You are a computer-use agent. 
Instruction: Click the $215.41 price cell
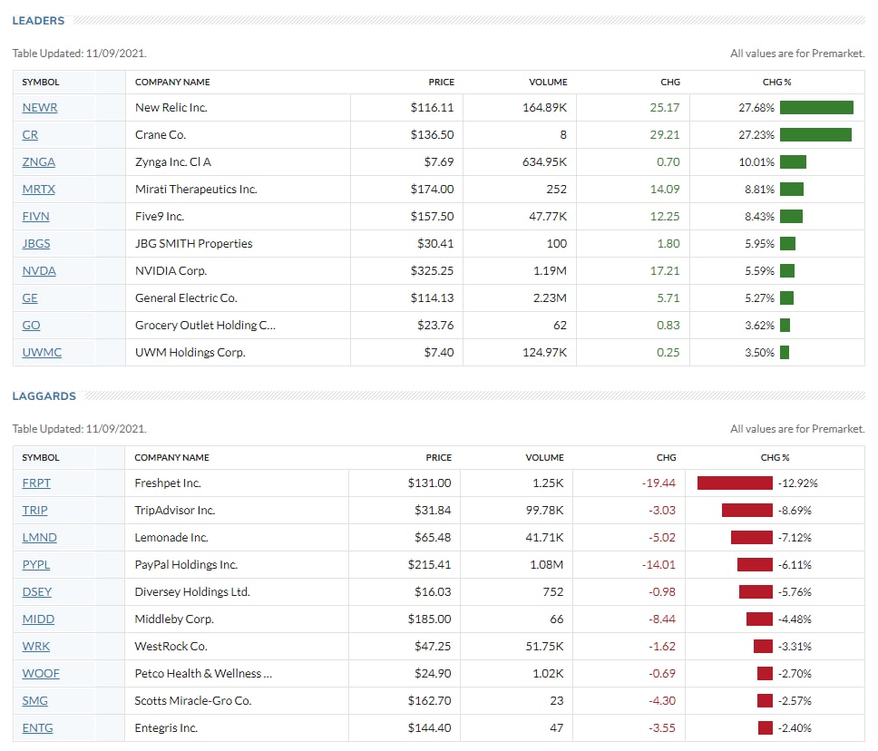point(429,564)
